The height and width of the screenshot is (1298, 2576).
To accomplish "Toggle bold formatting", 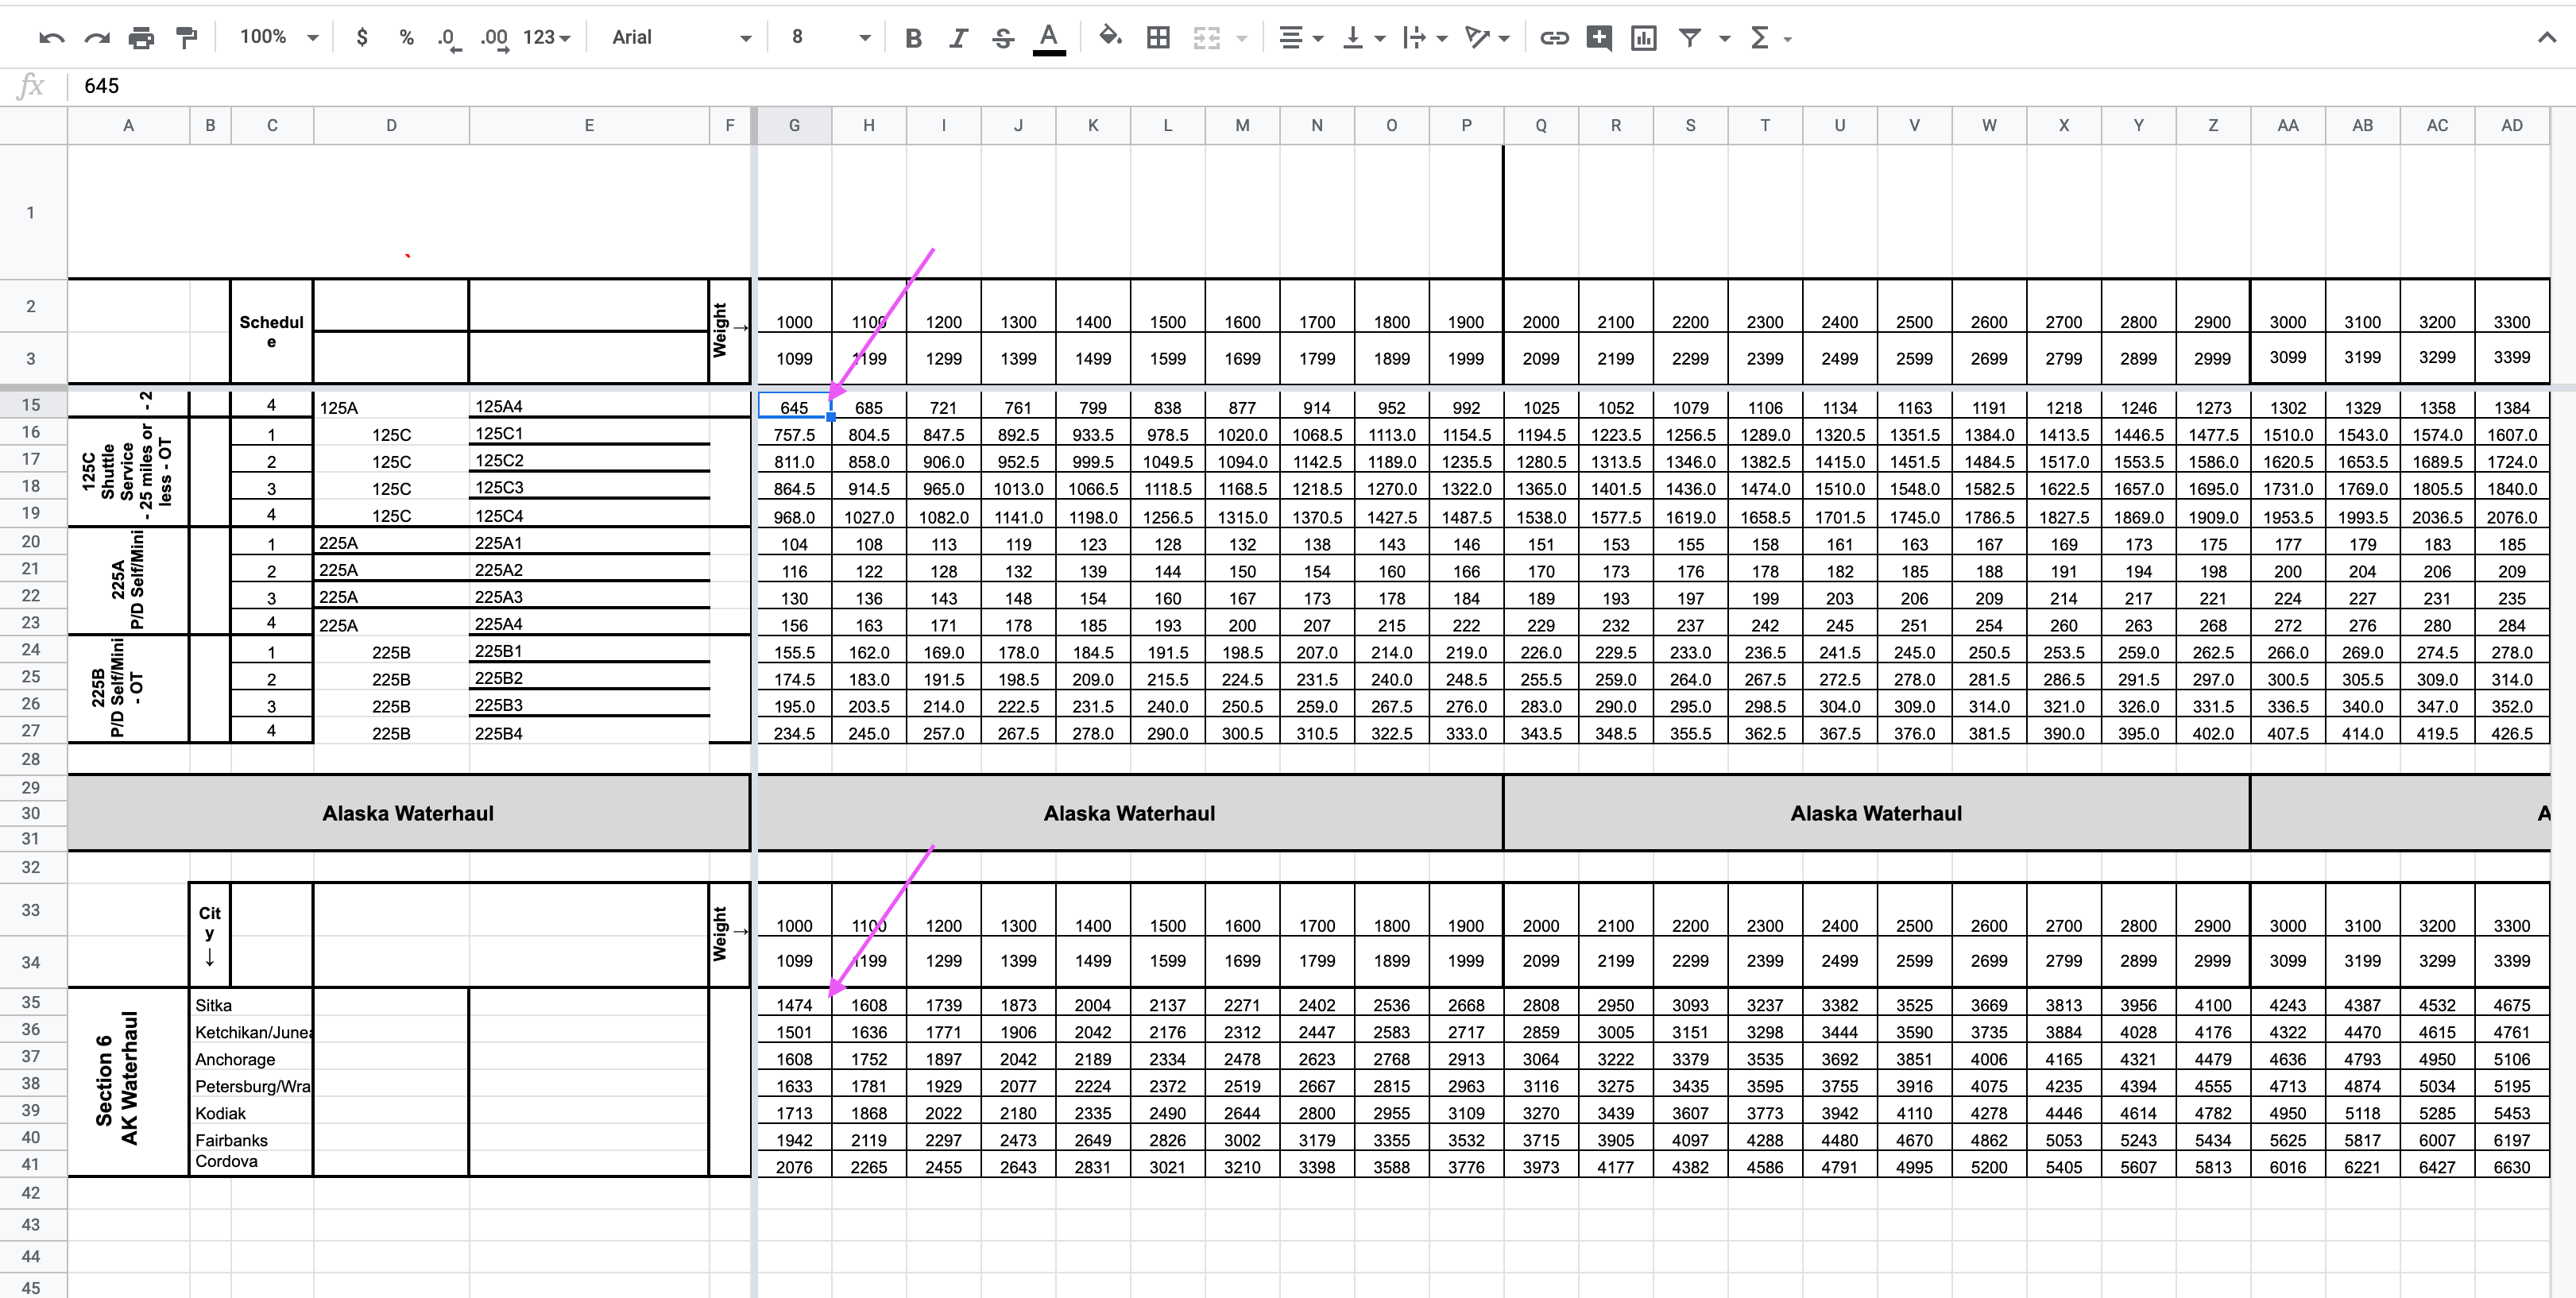I will [912, 38].
